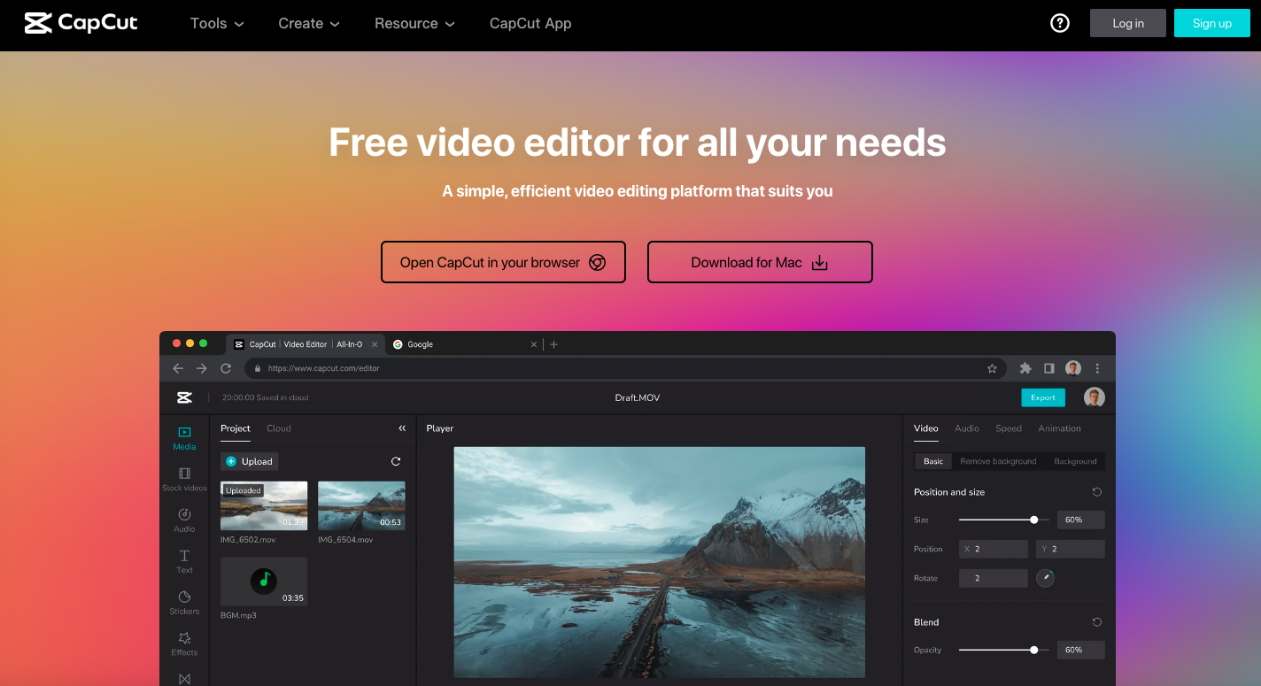Expand the Resource dropdown menu
The width and height of the screenshot is (1261, 686).
point(414,24)
